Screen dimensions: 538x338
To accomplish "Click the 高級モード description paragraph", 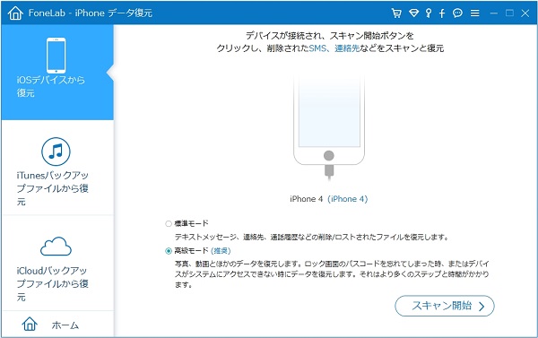I will point(332,274).
